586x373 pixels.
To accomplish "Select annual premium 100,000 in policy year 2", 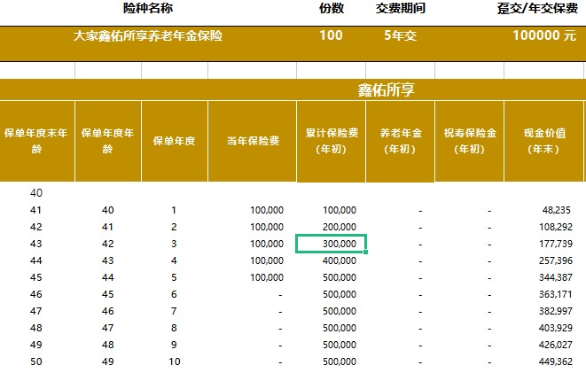I will click(267, 227).
